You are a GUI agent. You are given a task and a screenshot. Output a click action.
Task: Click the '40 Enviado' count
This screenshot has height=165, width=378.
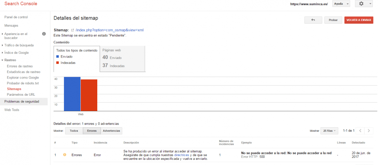112,58
